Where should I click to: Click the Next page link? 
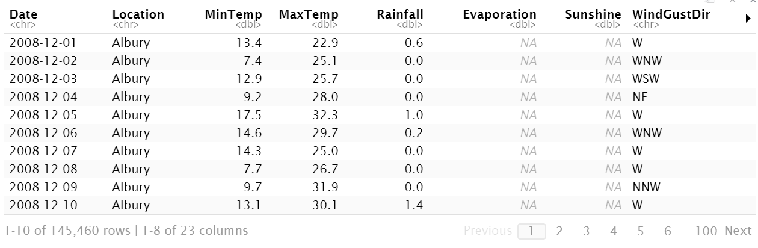tap(738, 231)
